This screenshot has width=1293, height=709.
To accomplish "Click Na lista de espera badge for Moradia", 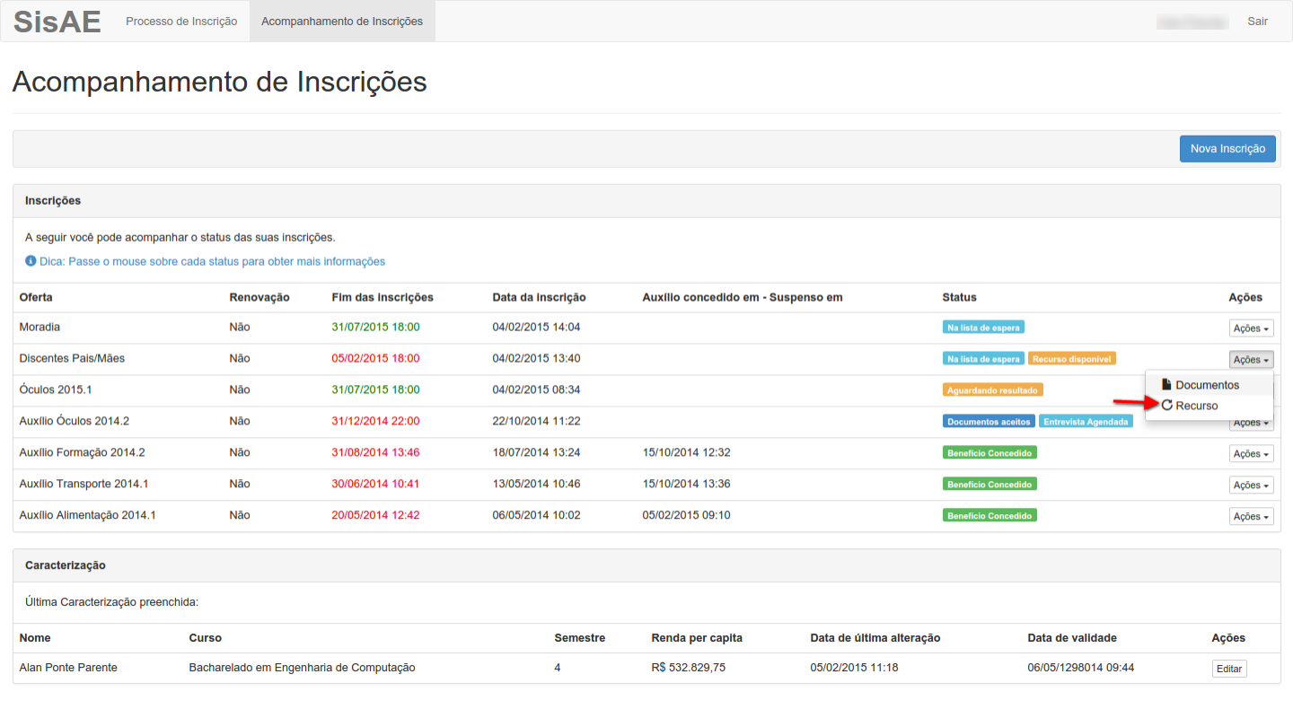I will pos(983,328).
